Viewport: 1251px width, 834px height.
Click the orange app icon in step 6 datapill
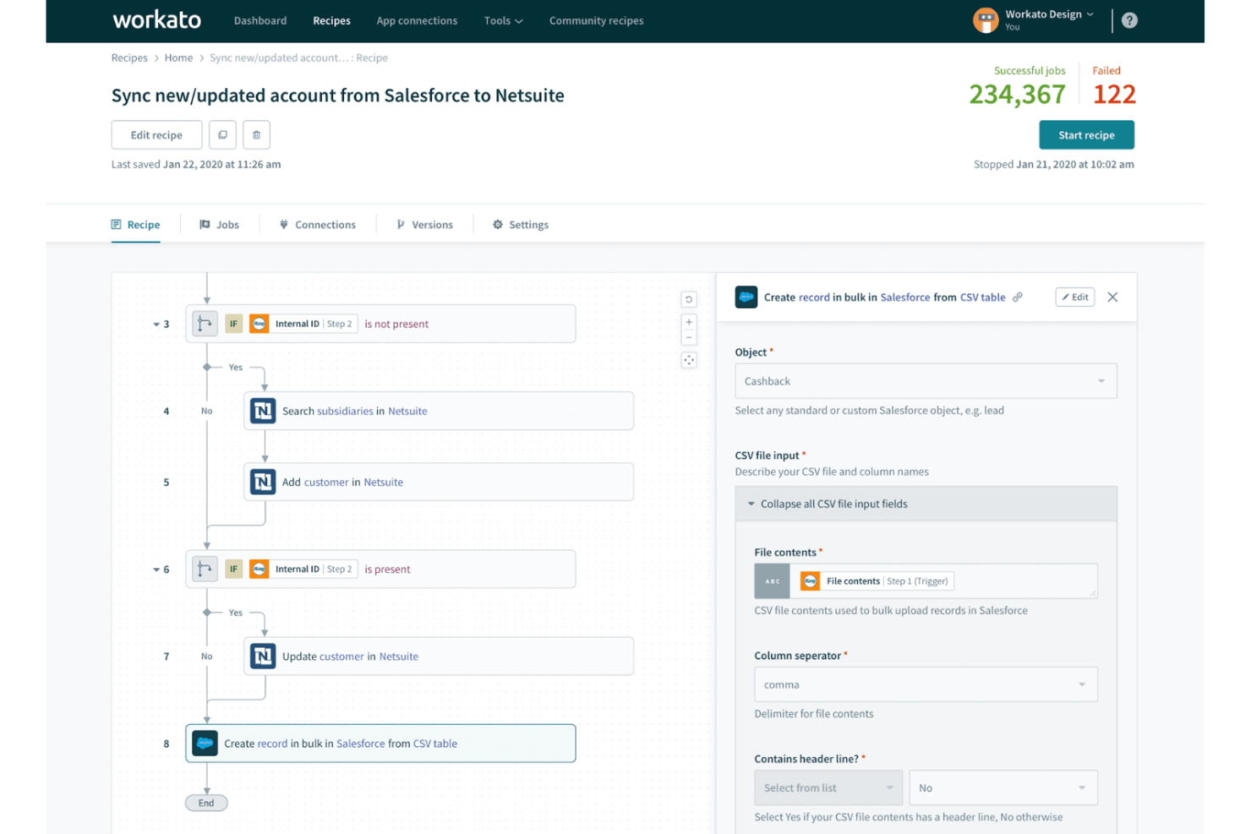click(259, 569)
